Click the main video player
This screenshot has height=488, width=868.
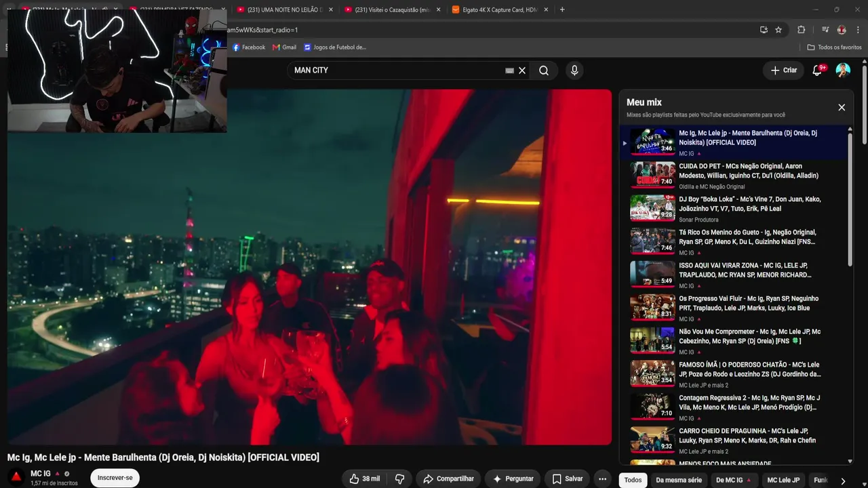click(309, 267)
